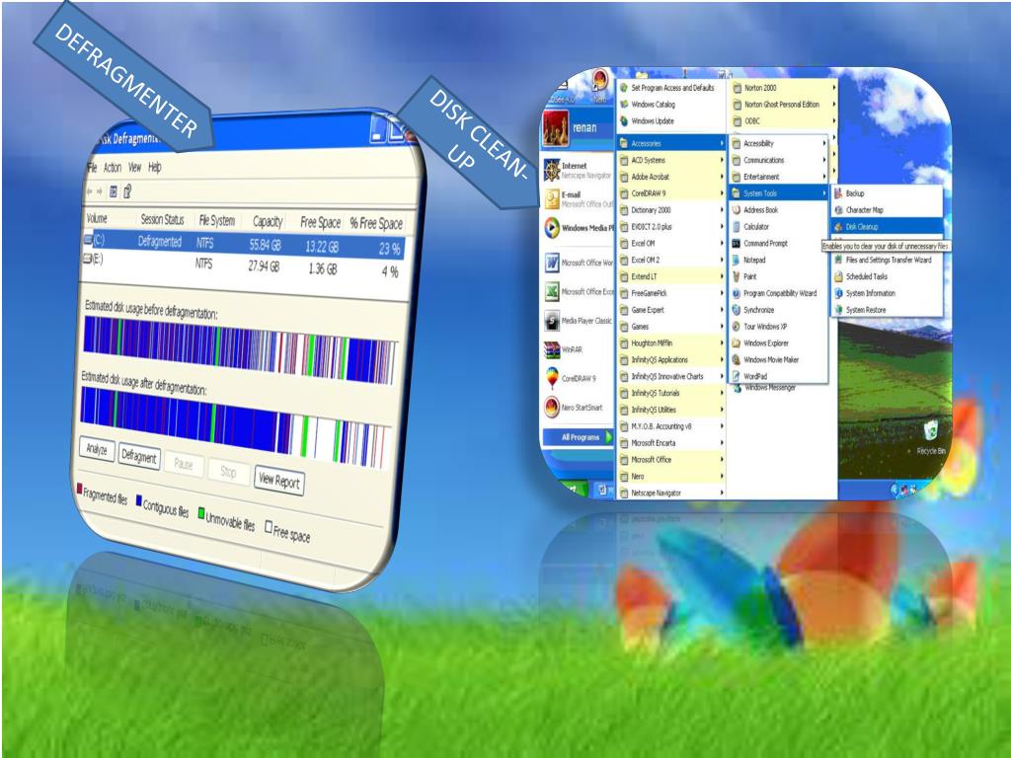Expand the Adobe Acrobat folder
This screenshot has width=1011, height=758.
coord(670,177)
